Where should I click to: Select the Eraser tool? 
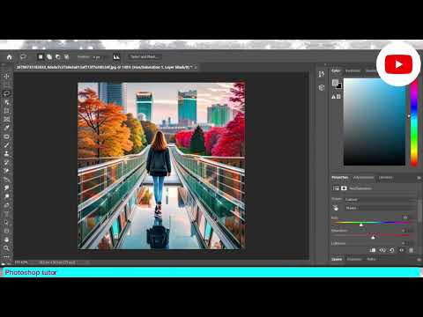coord(6,171)
